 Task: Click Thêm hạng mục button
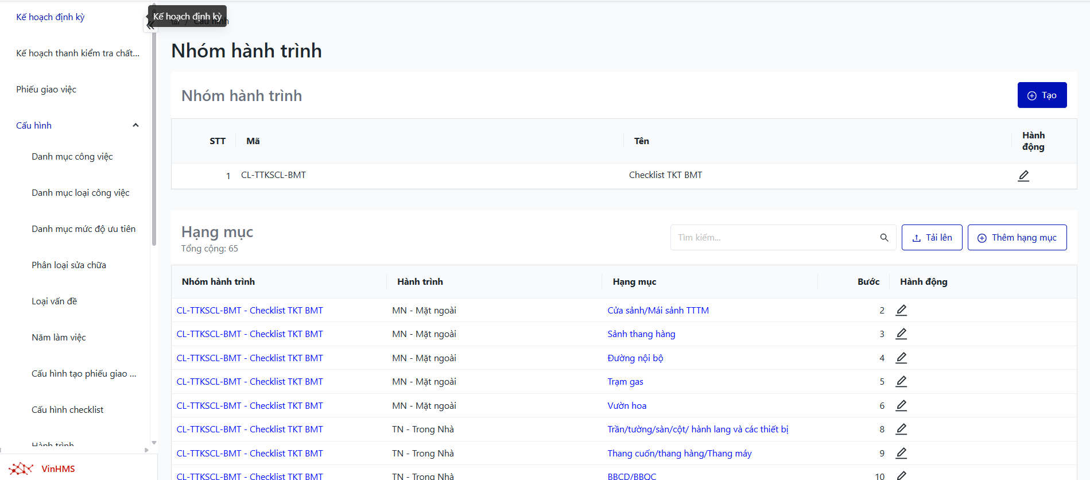[1017, 238]
